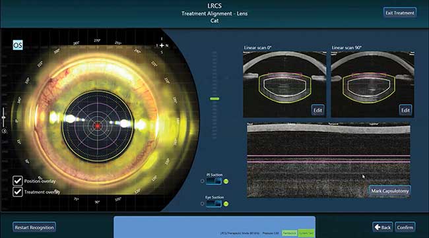Click the 90° angle marker on the eye overlay
This screenshot has height=238, width=429.
pos(97,202)
